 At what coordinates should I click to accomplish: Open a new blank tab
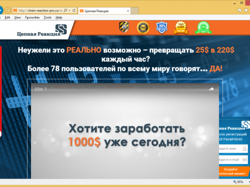click(134, 11)
